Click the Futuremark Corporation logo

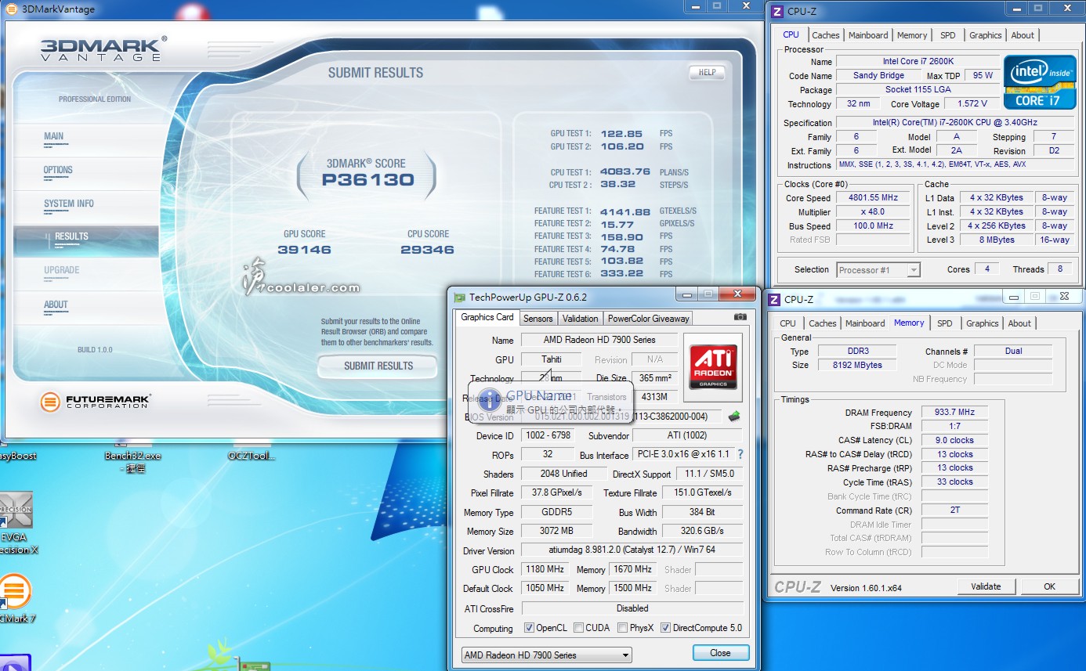(x=95, y=402)
